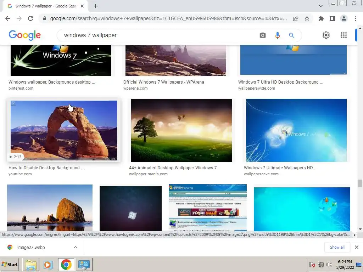The image size is (363, 272).
Task: Open the Delicate Arch video thumbnail
Action: pyautogui.click(x=64, y=130)
